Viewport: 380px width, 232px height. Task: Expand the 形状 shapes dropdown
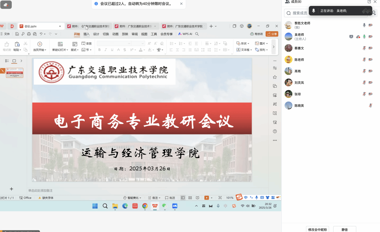pos(243,43)
